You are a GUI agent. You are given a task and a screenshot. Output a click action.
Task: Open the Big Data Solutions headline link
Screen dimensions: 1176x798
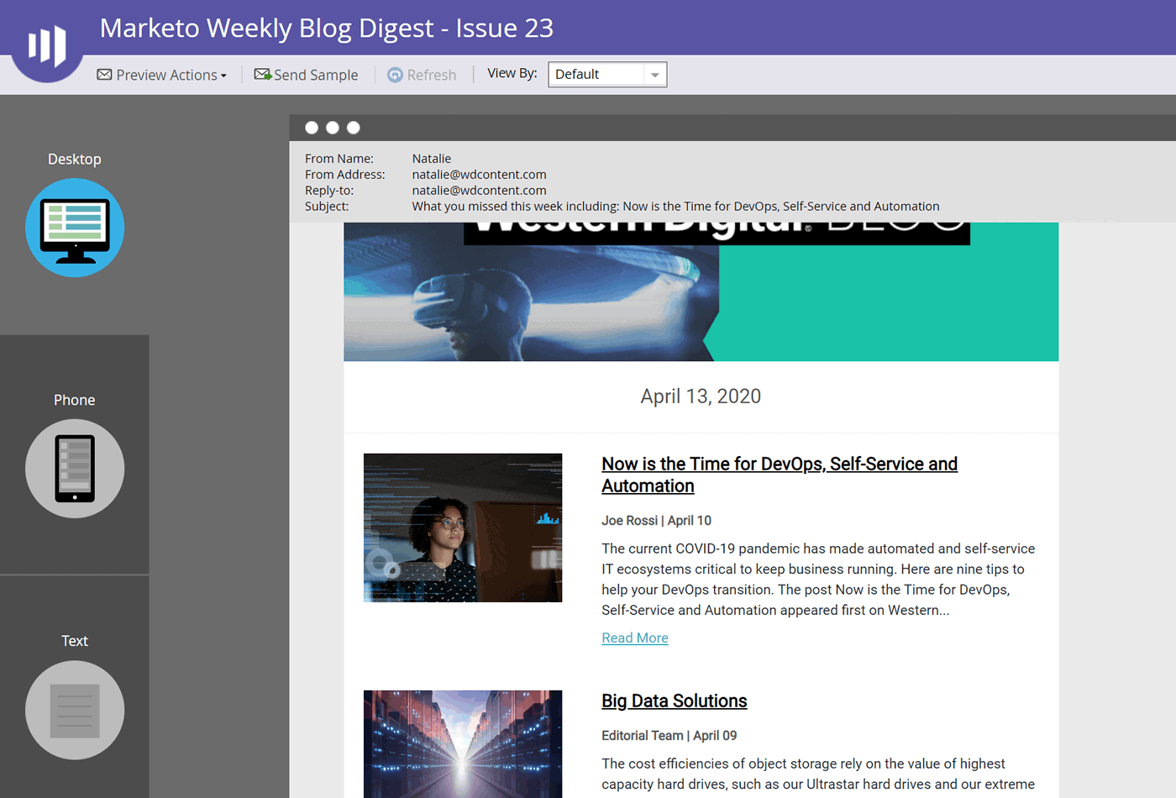(675, 701)
